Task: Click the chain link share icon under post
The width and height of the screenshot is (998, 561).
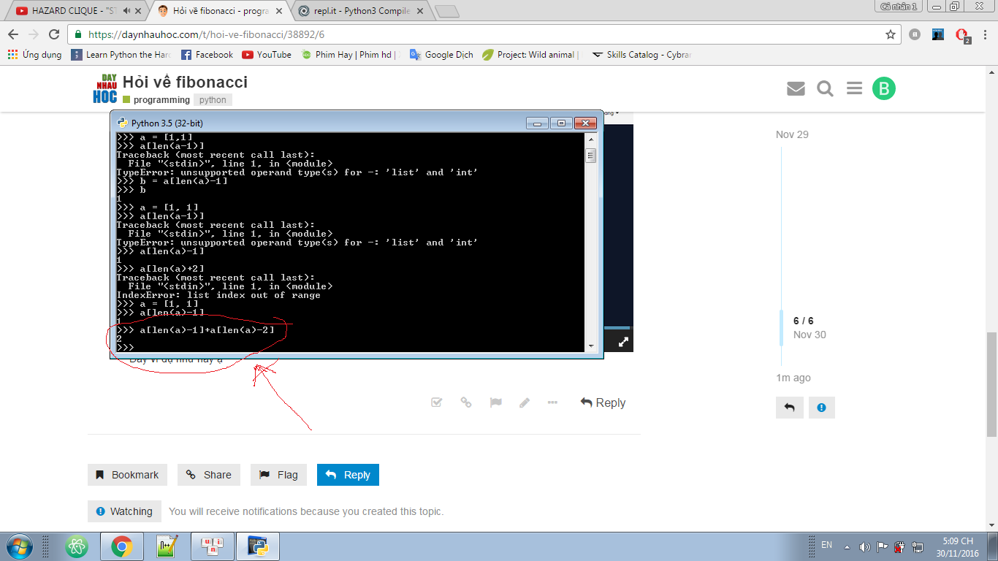Action: point(465,402)
